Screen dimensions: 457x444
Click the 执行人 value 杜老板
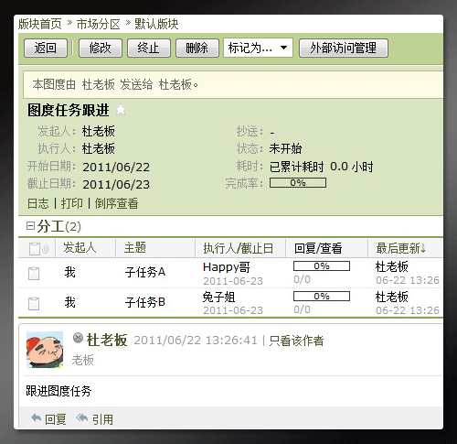99,148
